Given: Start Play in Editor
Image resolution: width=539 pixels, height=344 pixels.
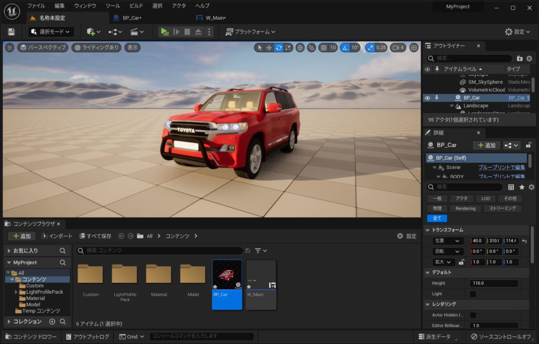Looking at the screenshot, I should point(165,32).
